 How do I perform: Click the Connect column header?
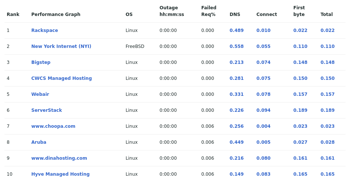click(x=267, y=14)
